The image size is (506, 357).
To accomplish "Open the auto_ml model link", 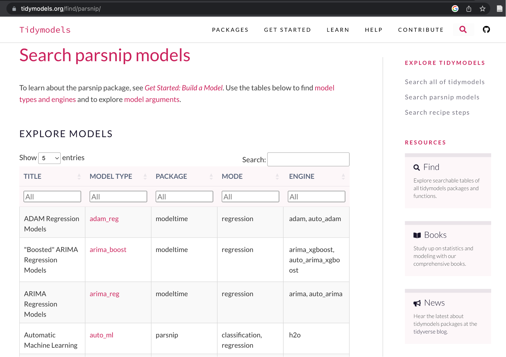I will tap(101, 335).
